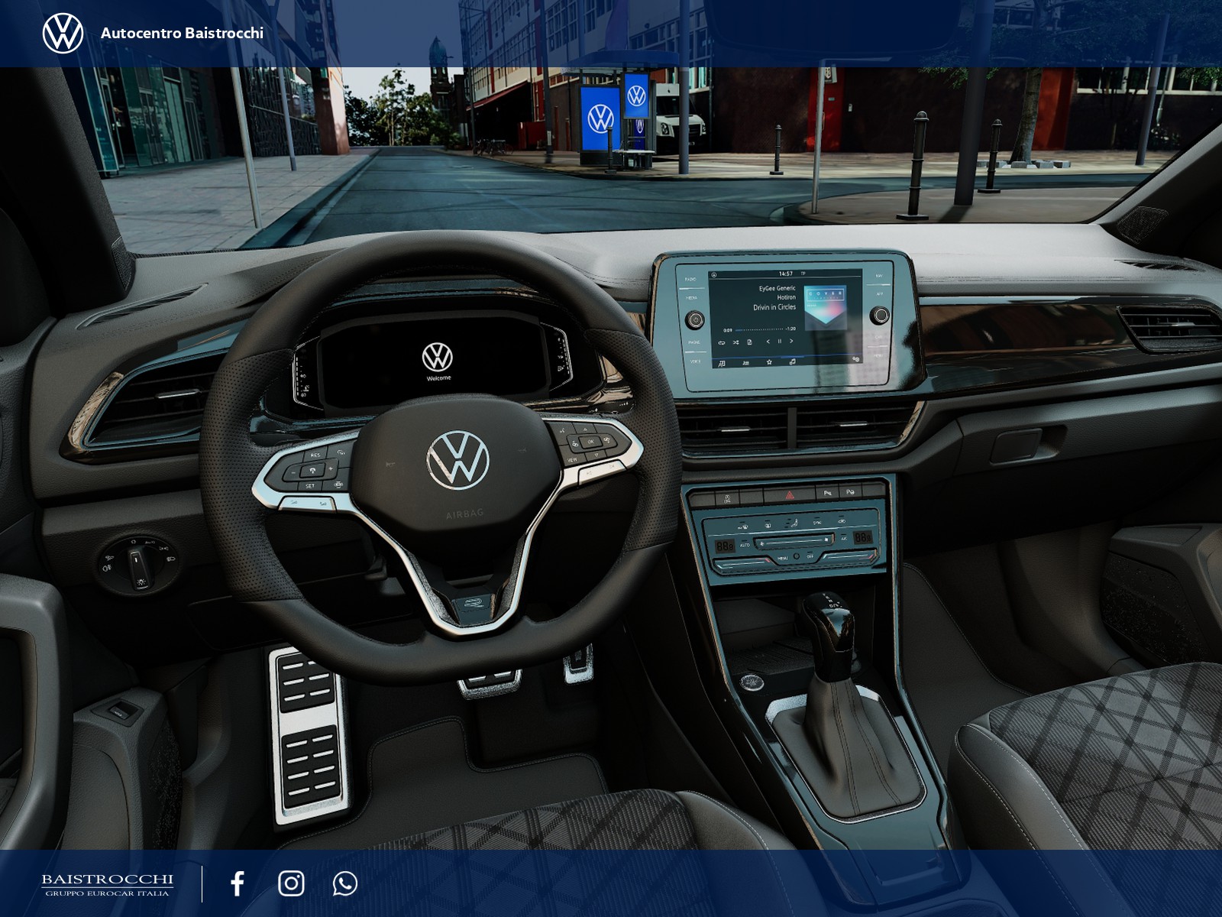Select RADIO on the infotainment side panel
This screenshot has width=1222, height=917.
[690, 280]
